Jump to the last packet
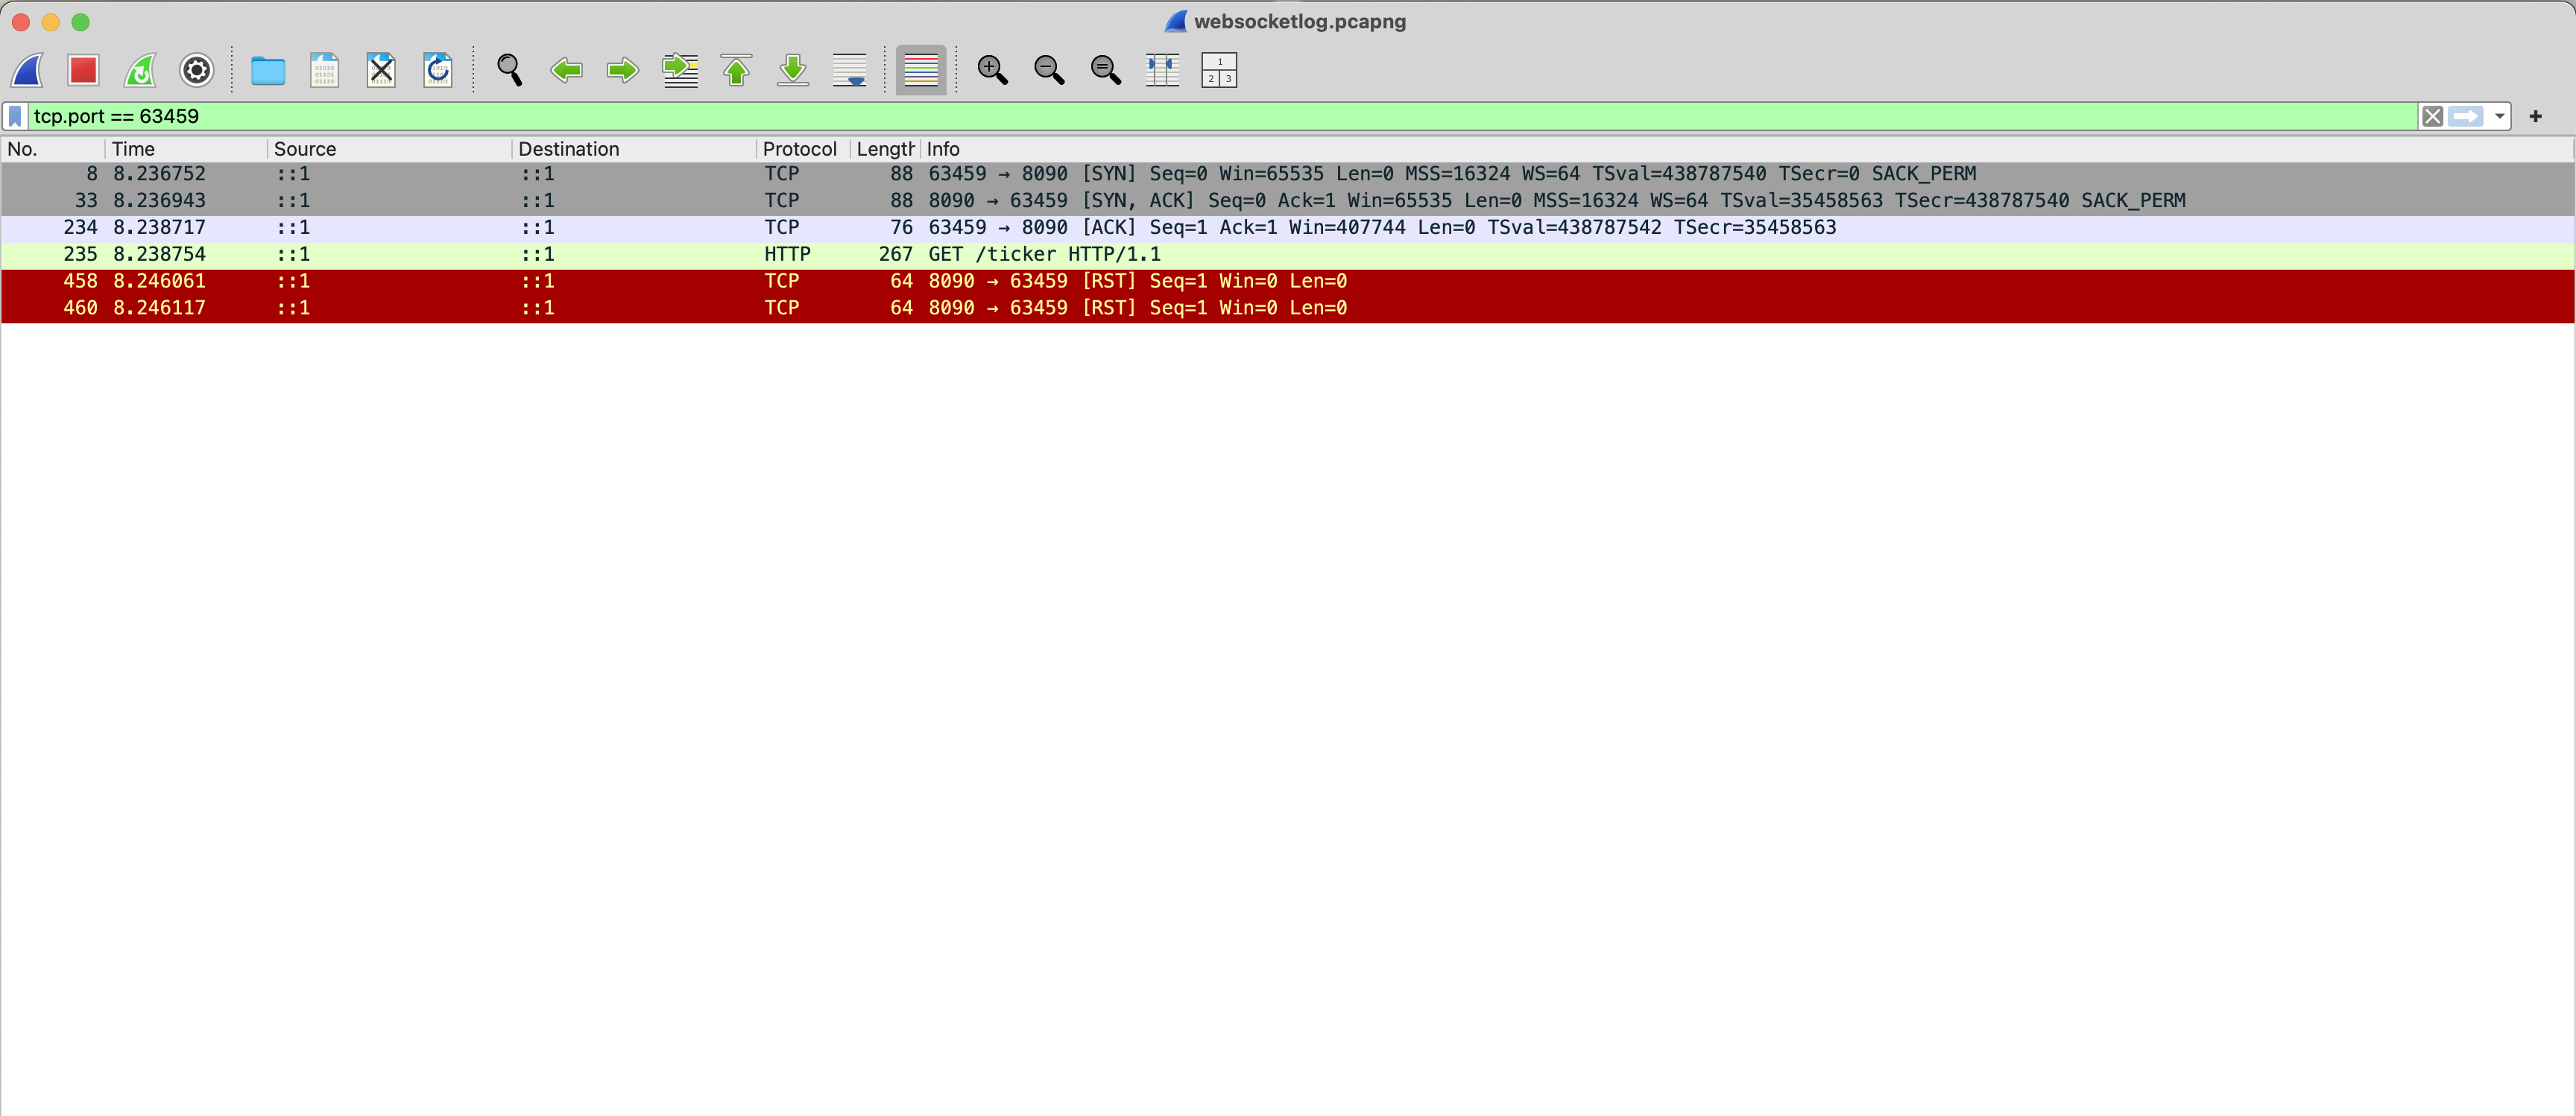Screen dimensions: 2576x1116 [x=793, y=70]
